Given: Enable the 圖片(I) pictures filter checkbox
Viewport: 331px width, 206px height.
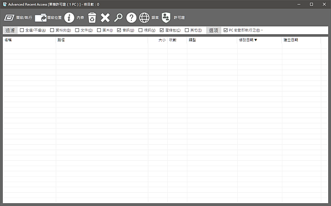Looking at the screenshot, I should [99, 30].
